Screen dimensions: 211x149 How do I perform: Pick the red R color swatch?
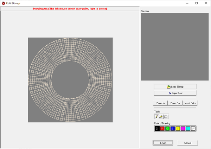162,129
